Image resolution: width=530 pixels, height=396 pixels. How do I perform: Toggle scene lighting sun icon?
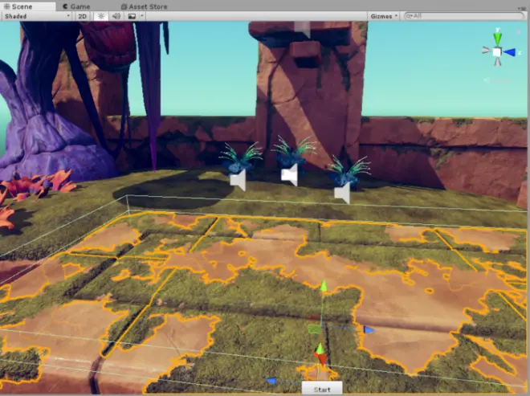click(100, 16)
